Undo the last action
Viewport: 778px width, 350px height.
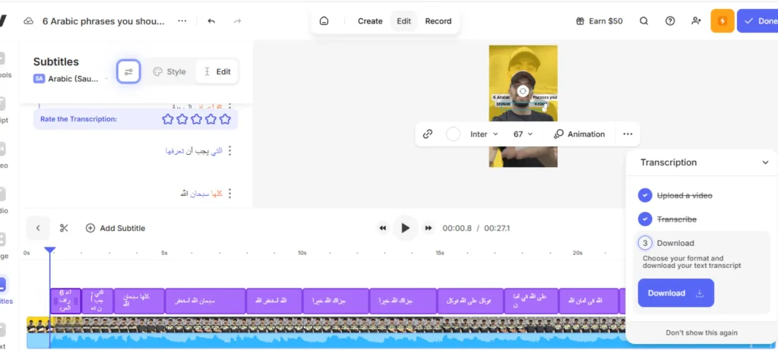(x=211, y=20)
